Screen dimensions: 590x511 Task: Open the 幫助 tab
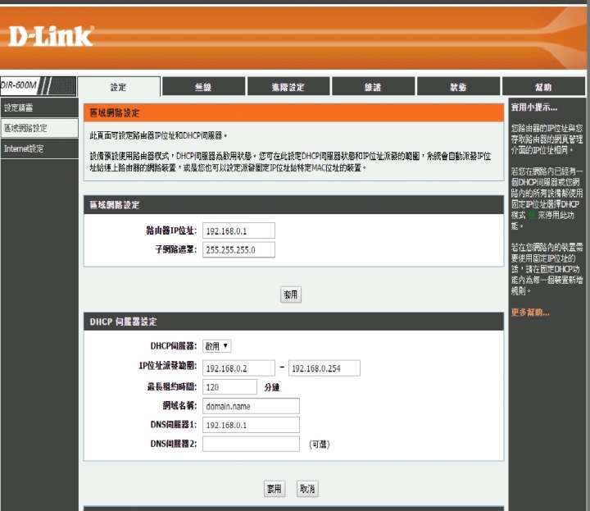point(543,87)
